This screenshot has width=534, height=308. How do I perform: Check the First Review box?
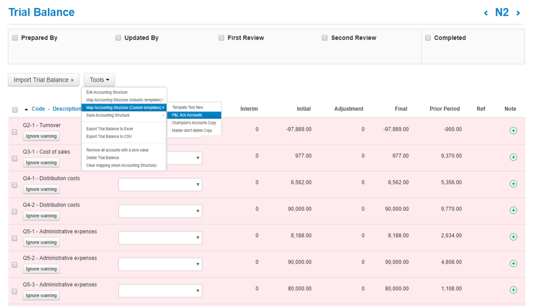click(221, 38)
